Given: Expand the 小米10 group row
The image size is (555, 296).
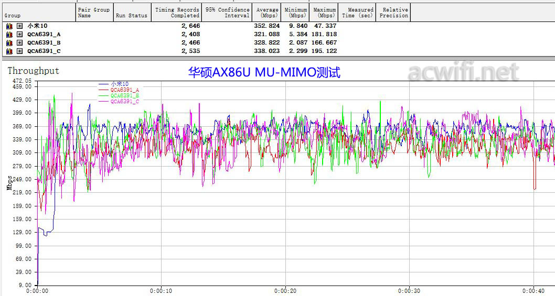Looking at the screenshot, I should (20, 26).
